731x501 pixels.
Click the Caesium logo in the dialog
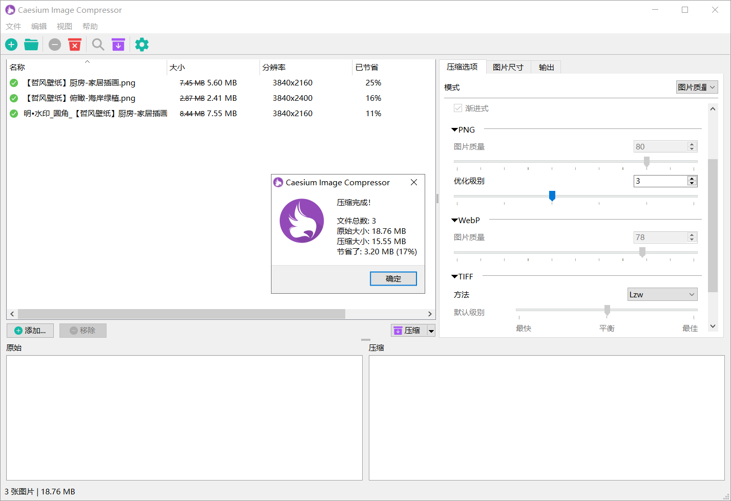(x=302, y=221)
